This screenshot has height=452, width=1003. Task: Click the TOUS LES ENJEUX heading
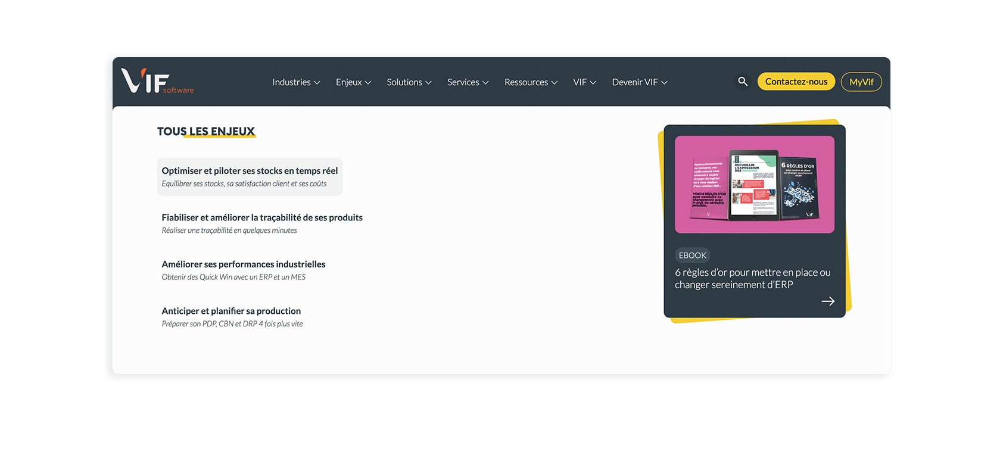[x=206, y=132]
